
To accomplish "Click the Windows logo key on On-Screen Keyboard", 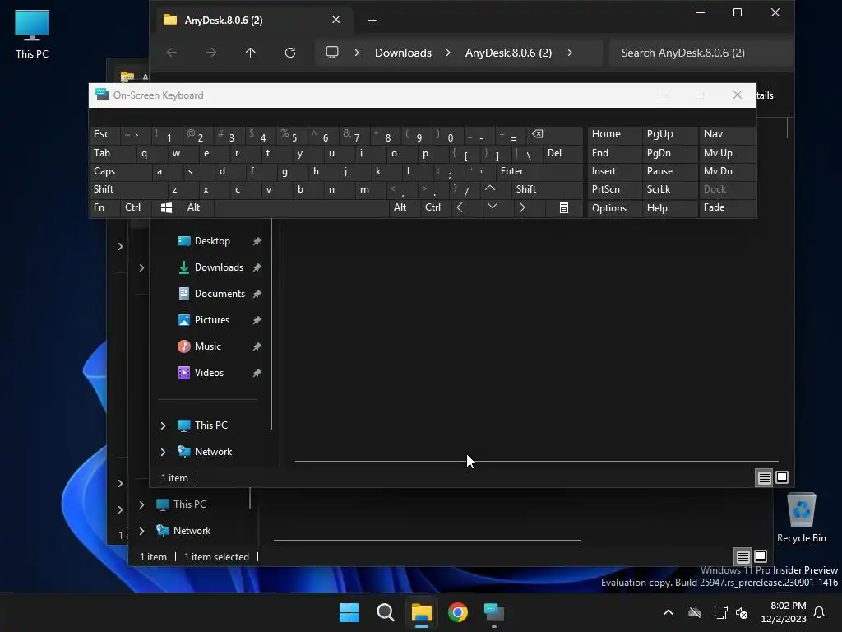I will 166,207.
